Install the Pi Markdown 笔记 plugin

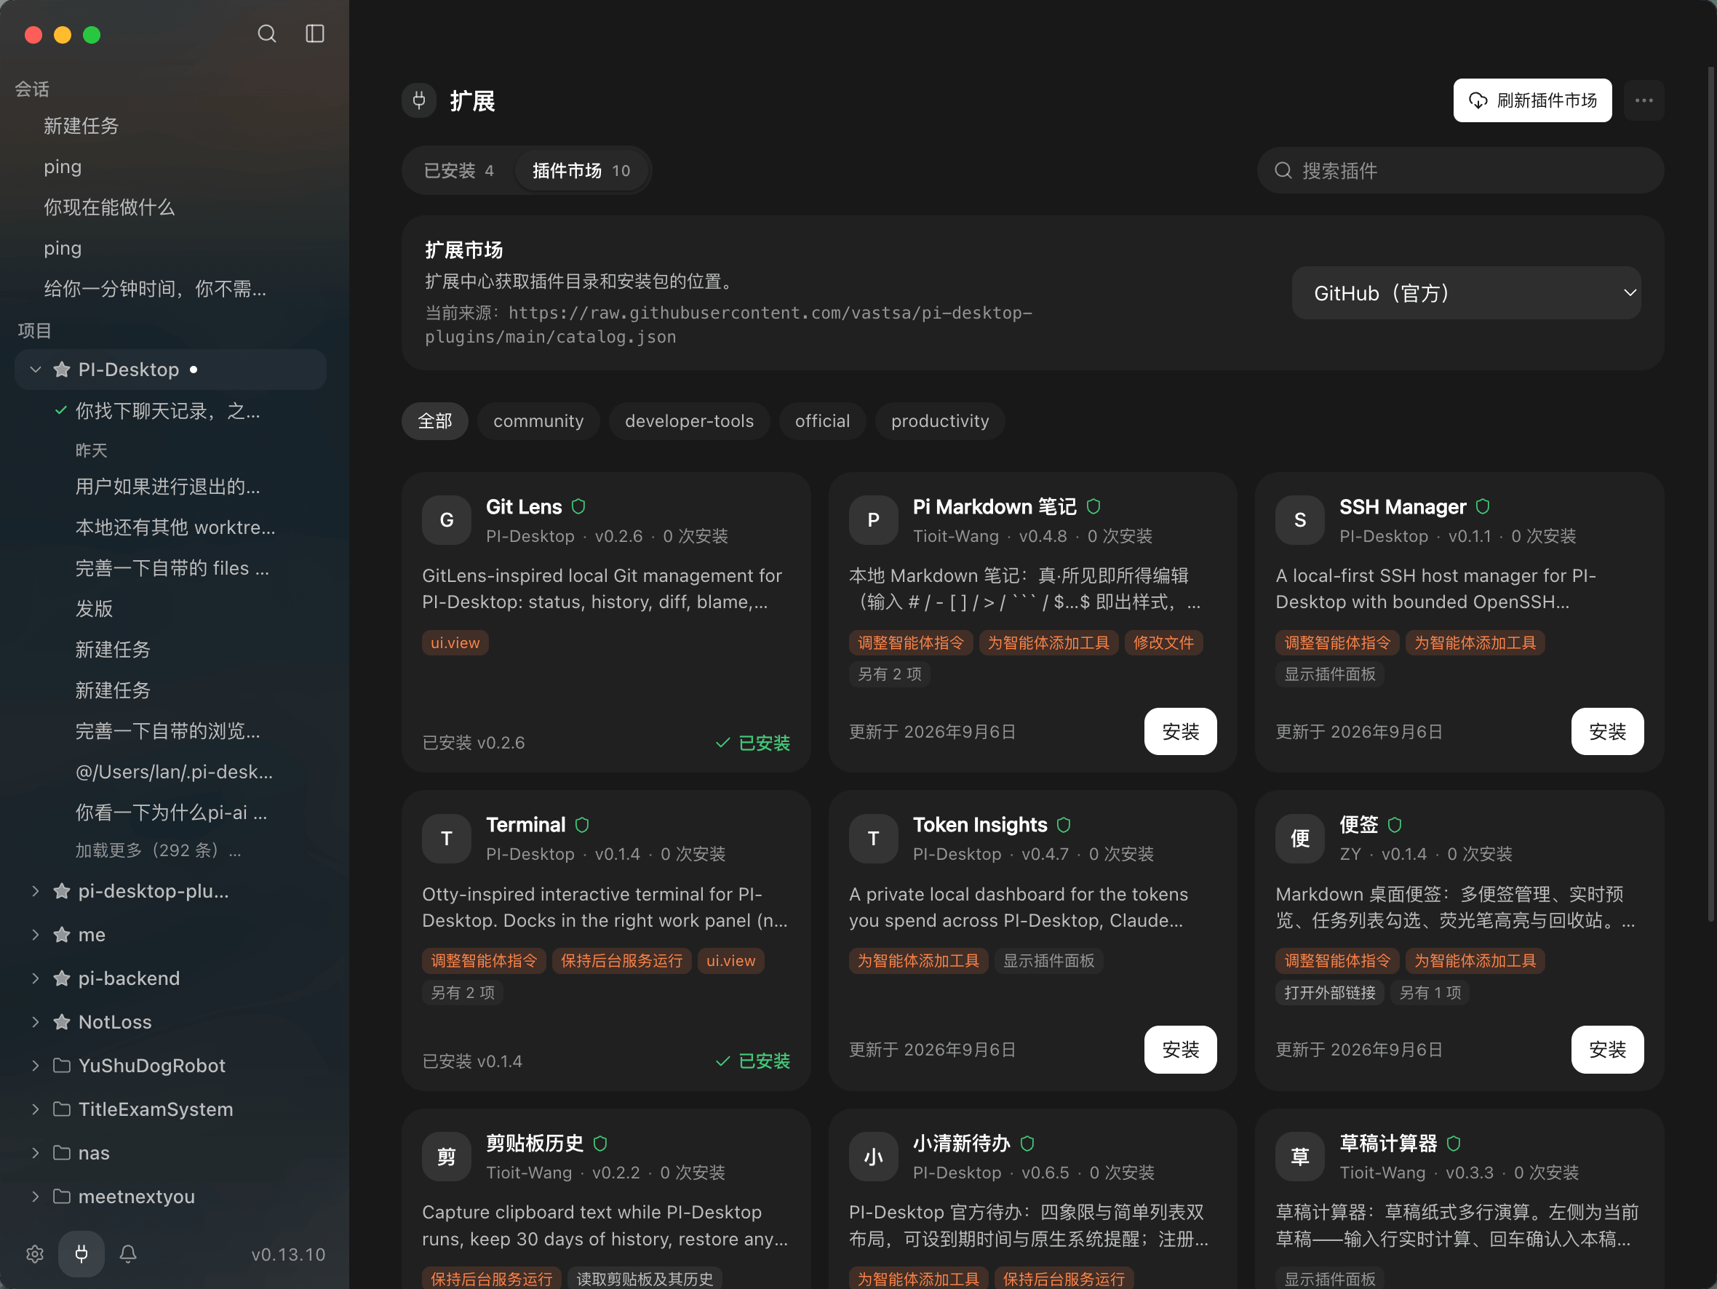1180,731
